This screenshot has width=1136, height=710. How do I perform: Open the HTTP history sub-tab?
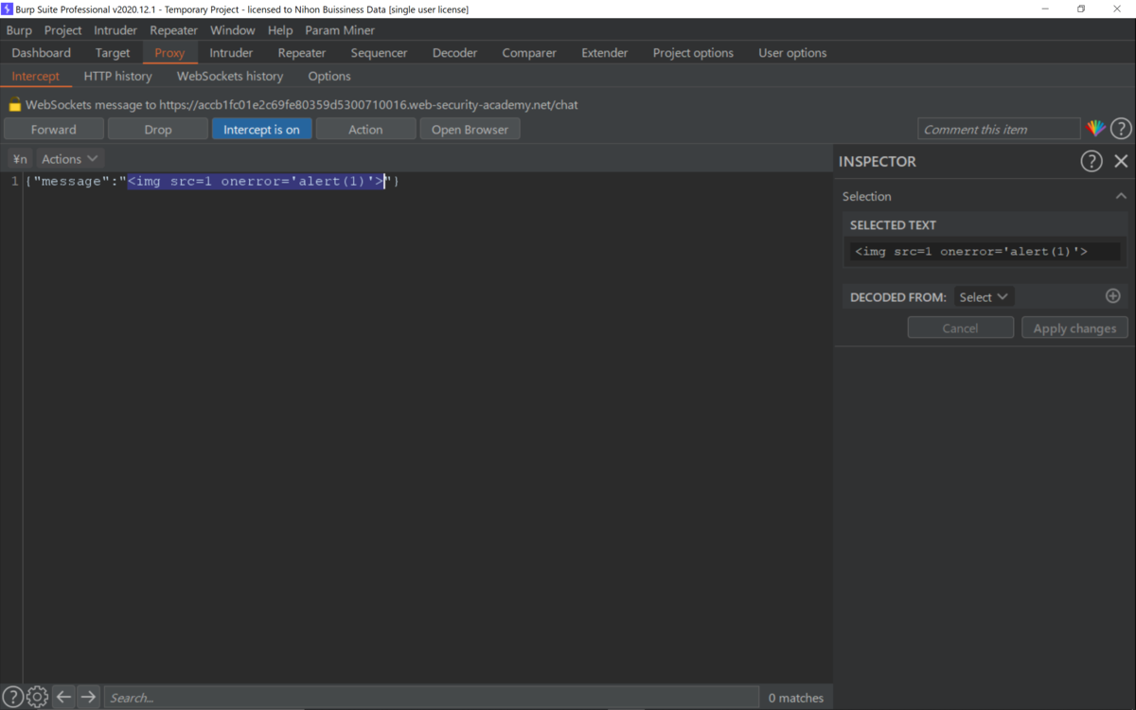pos(118,76)
